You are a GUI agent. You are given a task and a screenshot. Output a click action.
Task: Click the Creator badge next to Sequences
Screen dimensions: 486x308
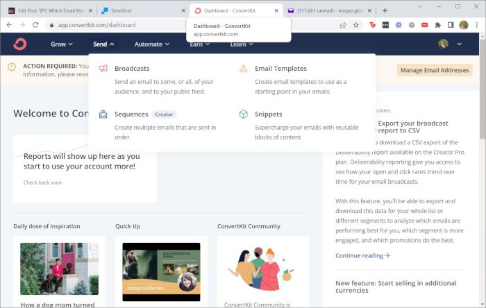[164, 114]
